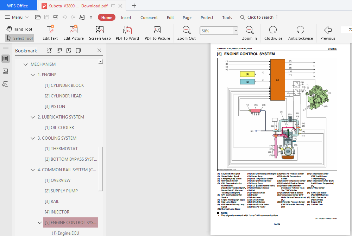Close the Kubota PDF tab
352x236 pixels.
[120, 6]
